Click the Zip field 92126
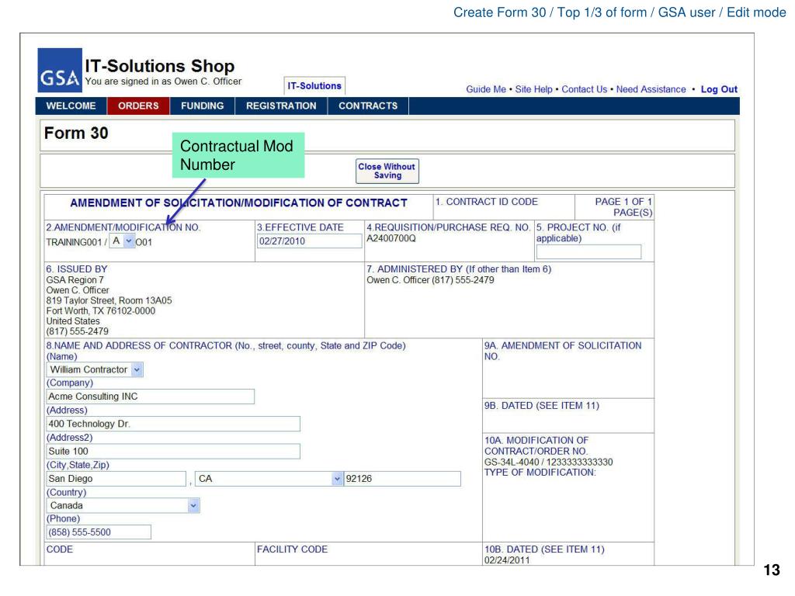This screenshot has width=795, height=596. (403, 478)
